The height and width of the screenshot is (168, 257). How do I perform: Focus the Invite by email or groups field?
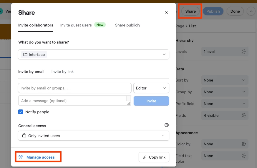(x=75, y=88)
